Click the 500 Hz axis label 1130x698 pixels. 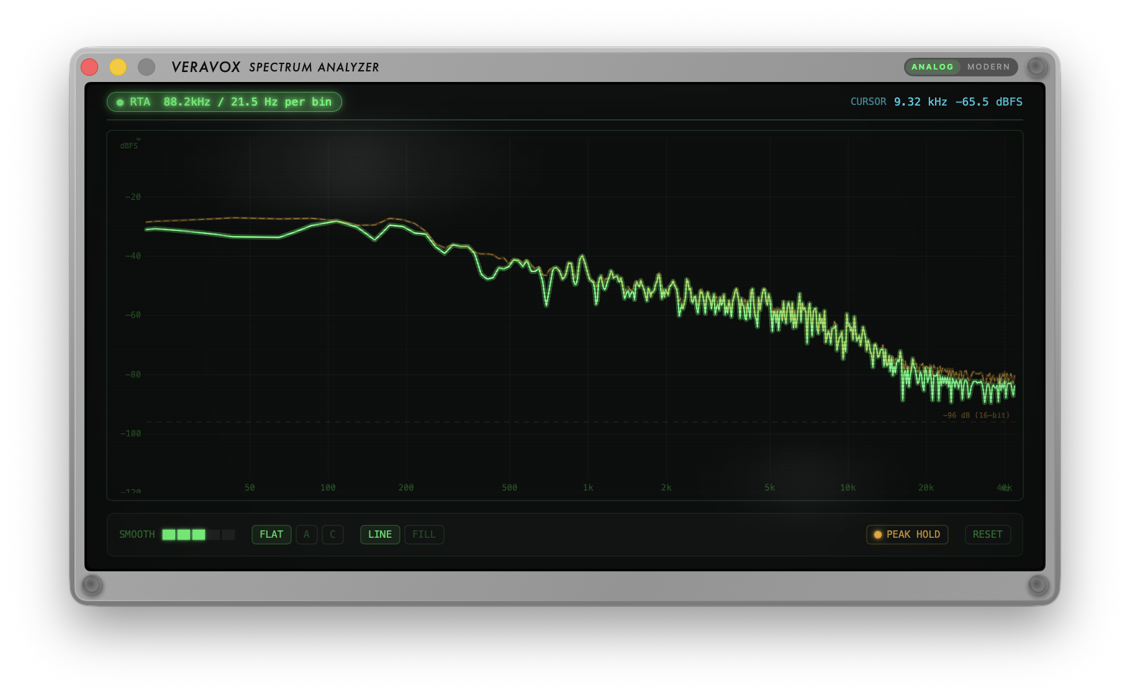(510, 487)
